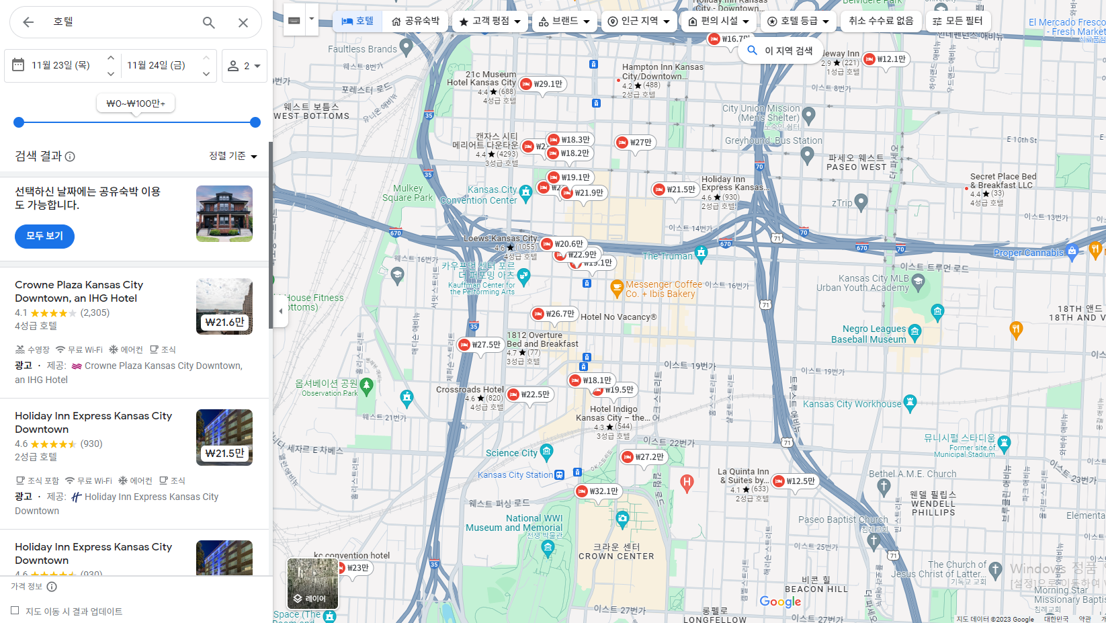This screenshot has height=623, width=1106.
Task: Click Messenger Coffee Co. cafe pin
Action: 617,289
